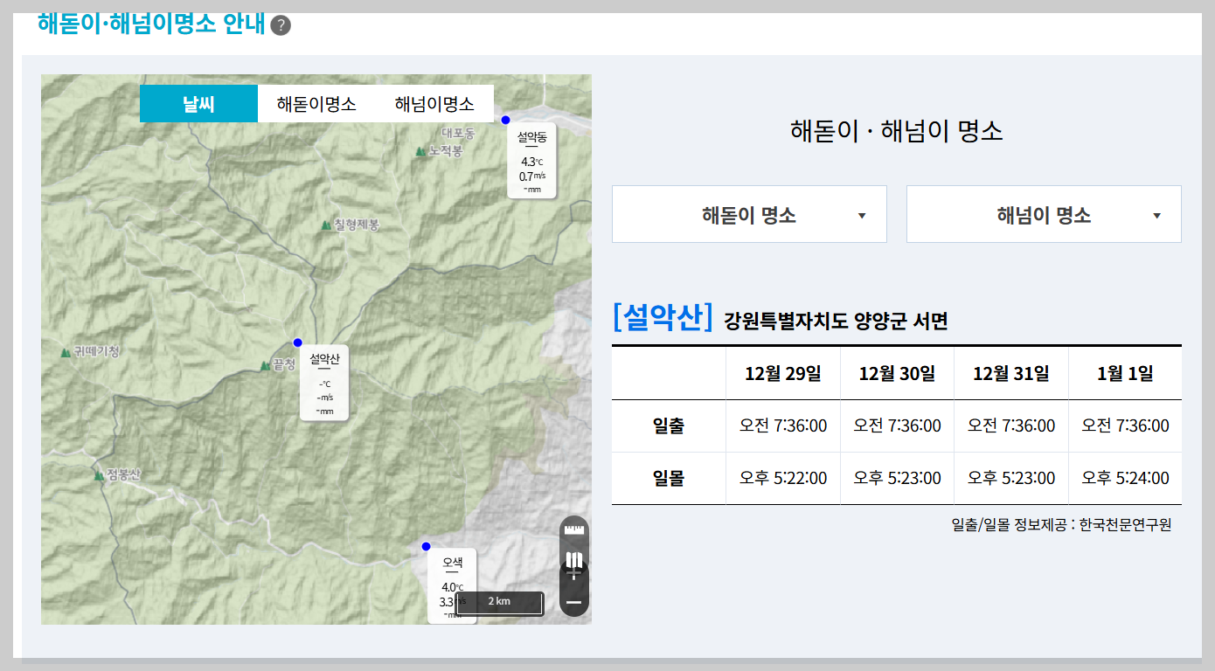Select the 1월 1일 column header
The image size is (1215, 671).
1125,374
